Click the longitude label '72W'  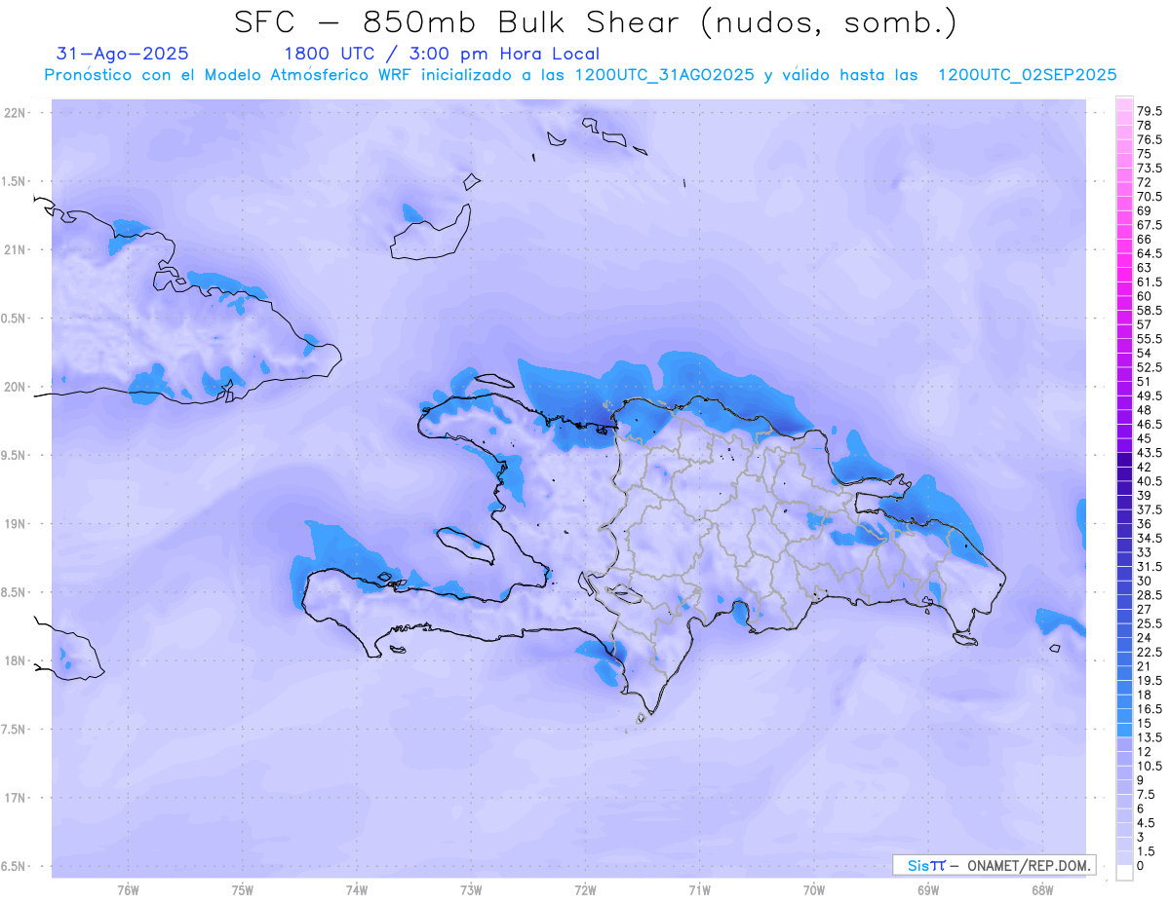click(x=585, y=890)
